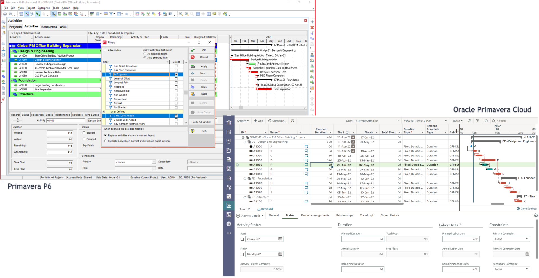
Task: Collapse the DE - Design and Engineering group
Action: click(x=245, y=142)
